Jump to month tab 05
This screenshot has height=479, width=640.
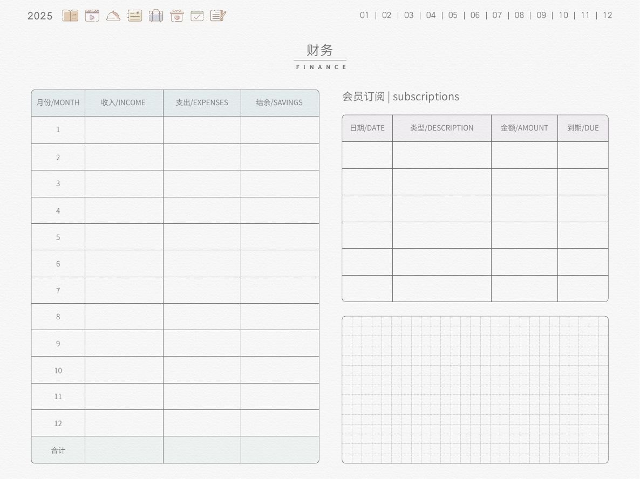click(453, 16)
